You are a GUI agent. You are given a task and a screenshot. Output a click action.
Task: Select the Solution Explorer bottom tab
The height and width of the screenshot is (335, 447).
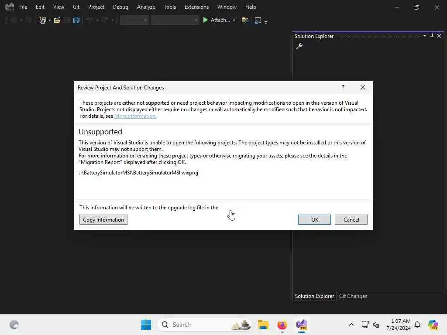314,296
